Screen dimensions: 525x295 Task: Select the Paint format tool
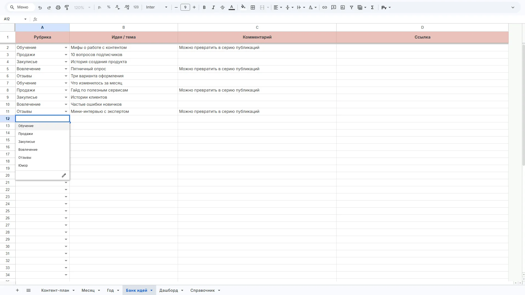point(67,7)
